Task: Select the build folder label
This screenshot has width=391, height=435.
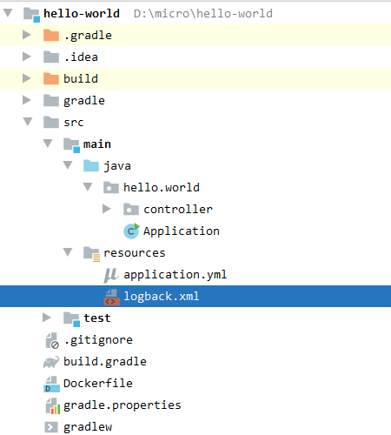Action: 81,78
